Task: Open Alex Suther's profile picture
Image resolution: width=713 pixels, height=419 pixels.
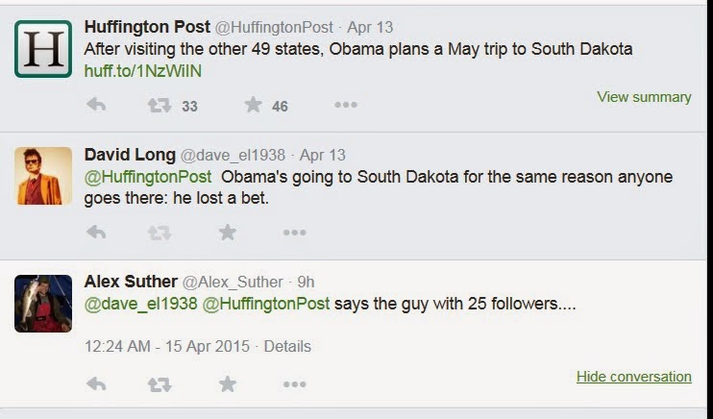Action: [43, 304]
